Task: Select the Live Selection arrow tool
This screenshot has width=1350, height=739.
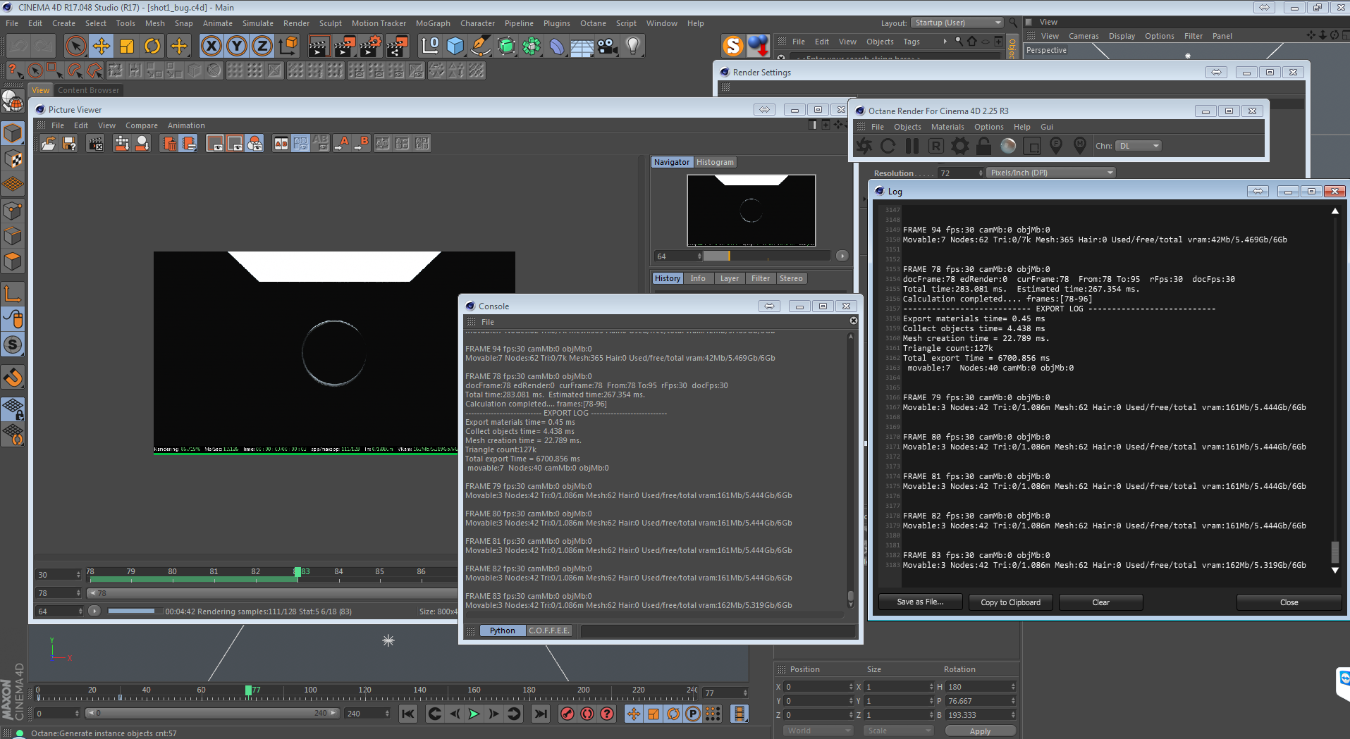Action: tap(75, 46)
